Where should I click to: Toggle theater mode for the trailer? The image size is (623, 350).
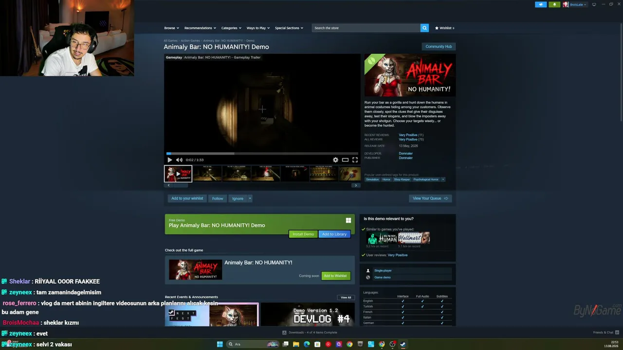pyautogui.click(x=345, y=160)
